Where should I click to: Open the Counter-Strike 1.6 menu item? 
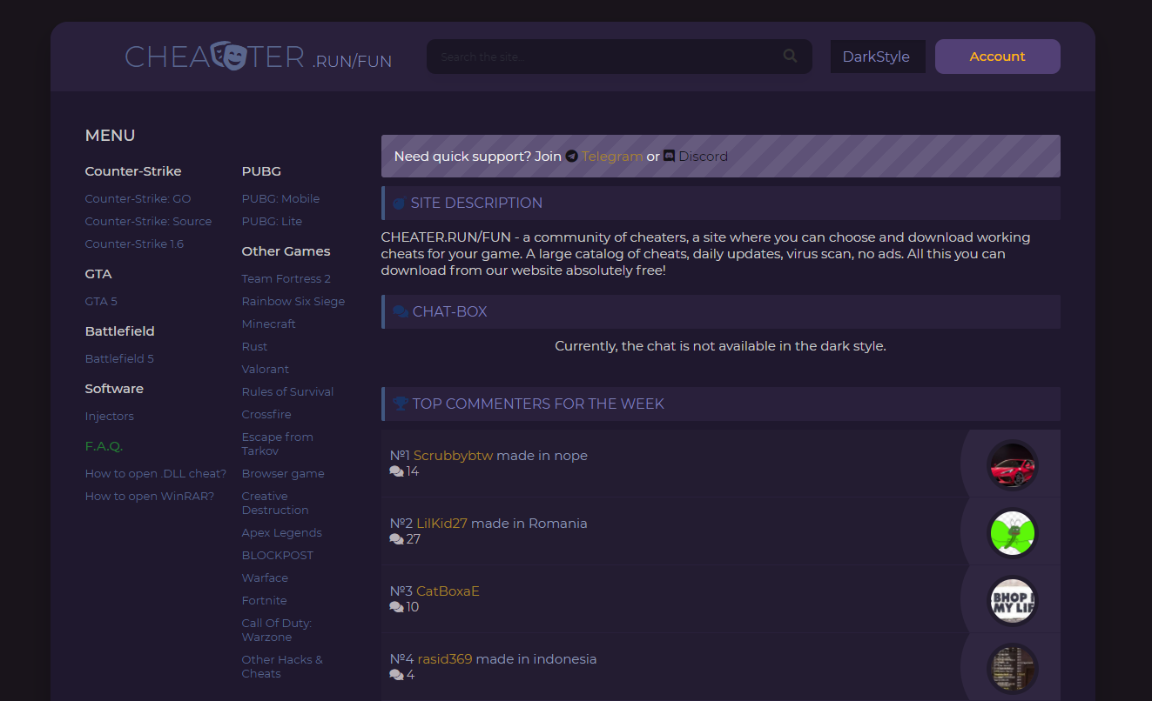pos(134,244)
